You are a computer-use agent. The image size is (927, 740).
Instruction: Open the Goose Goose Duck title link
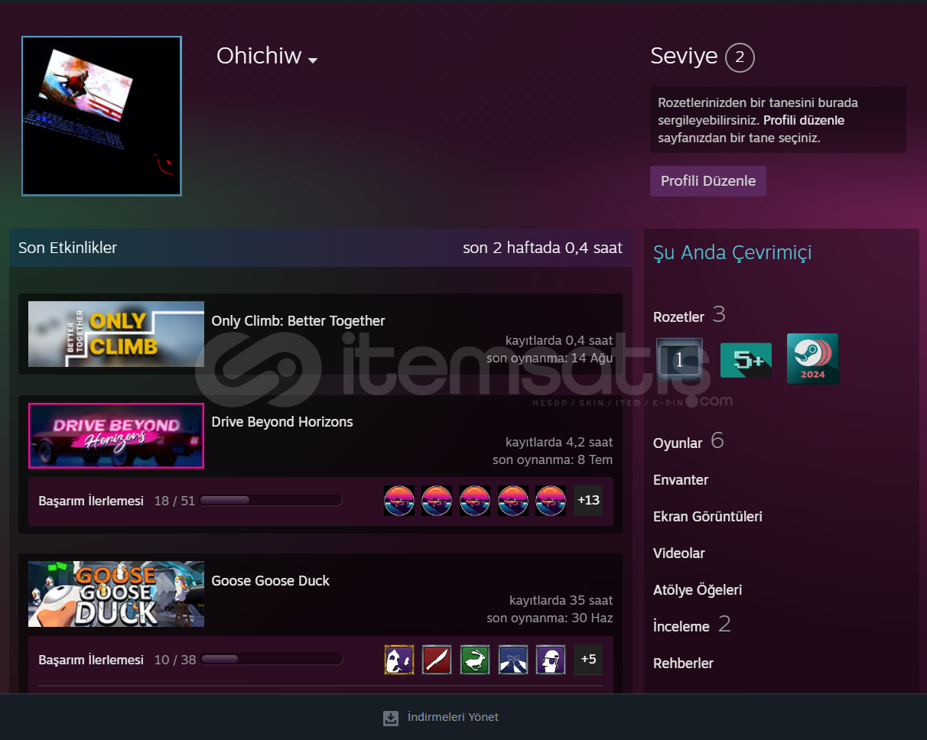click(271, 581)
